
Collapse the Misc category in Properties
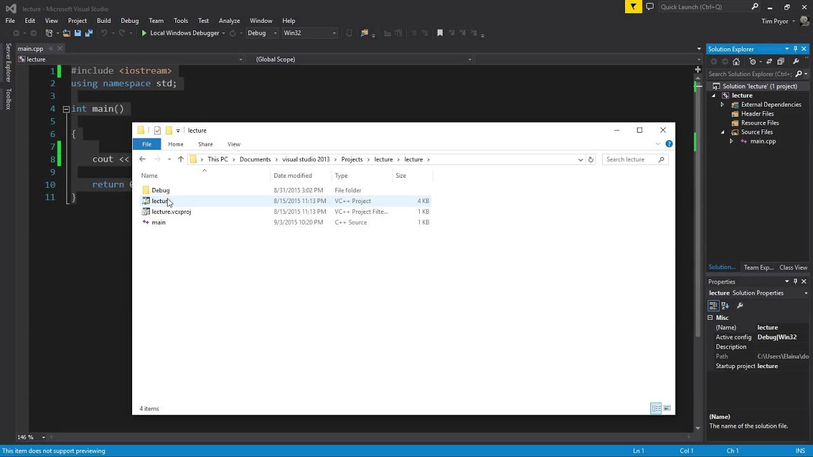click(710, 317)
